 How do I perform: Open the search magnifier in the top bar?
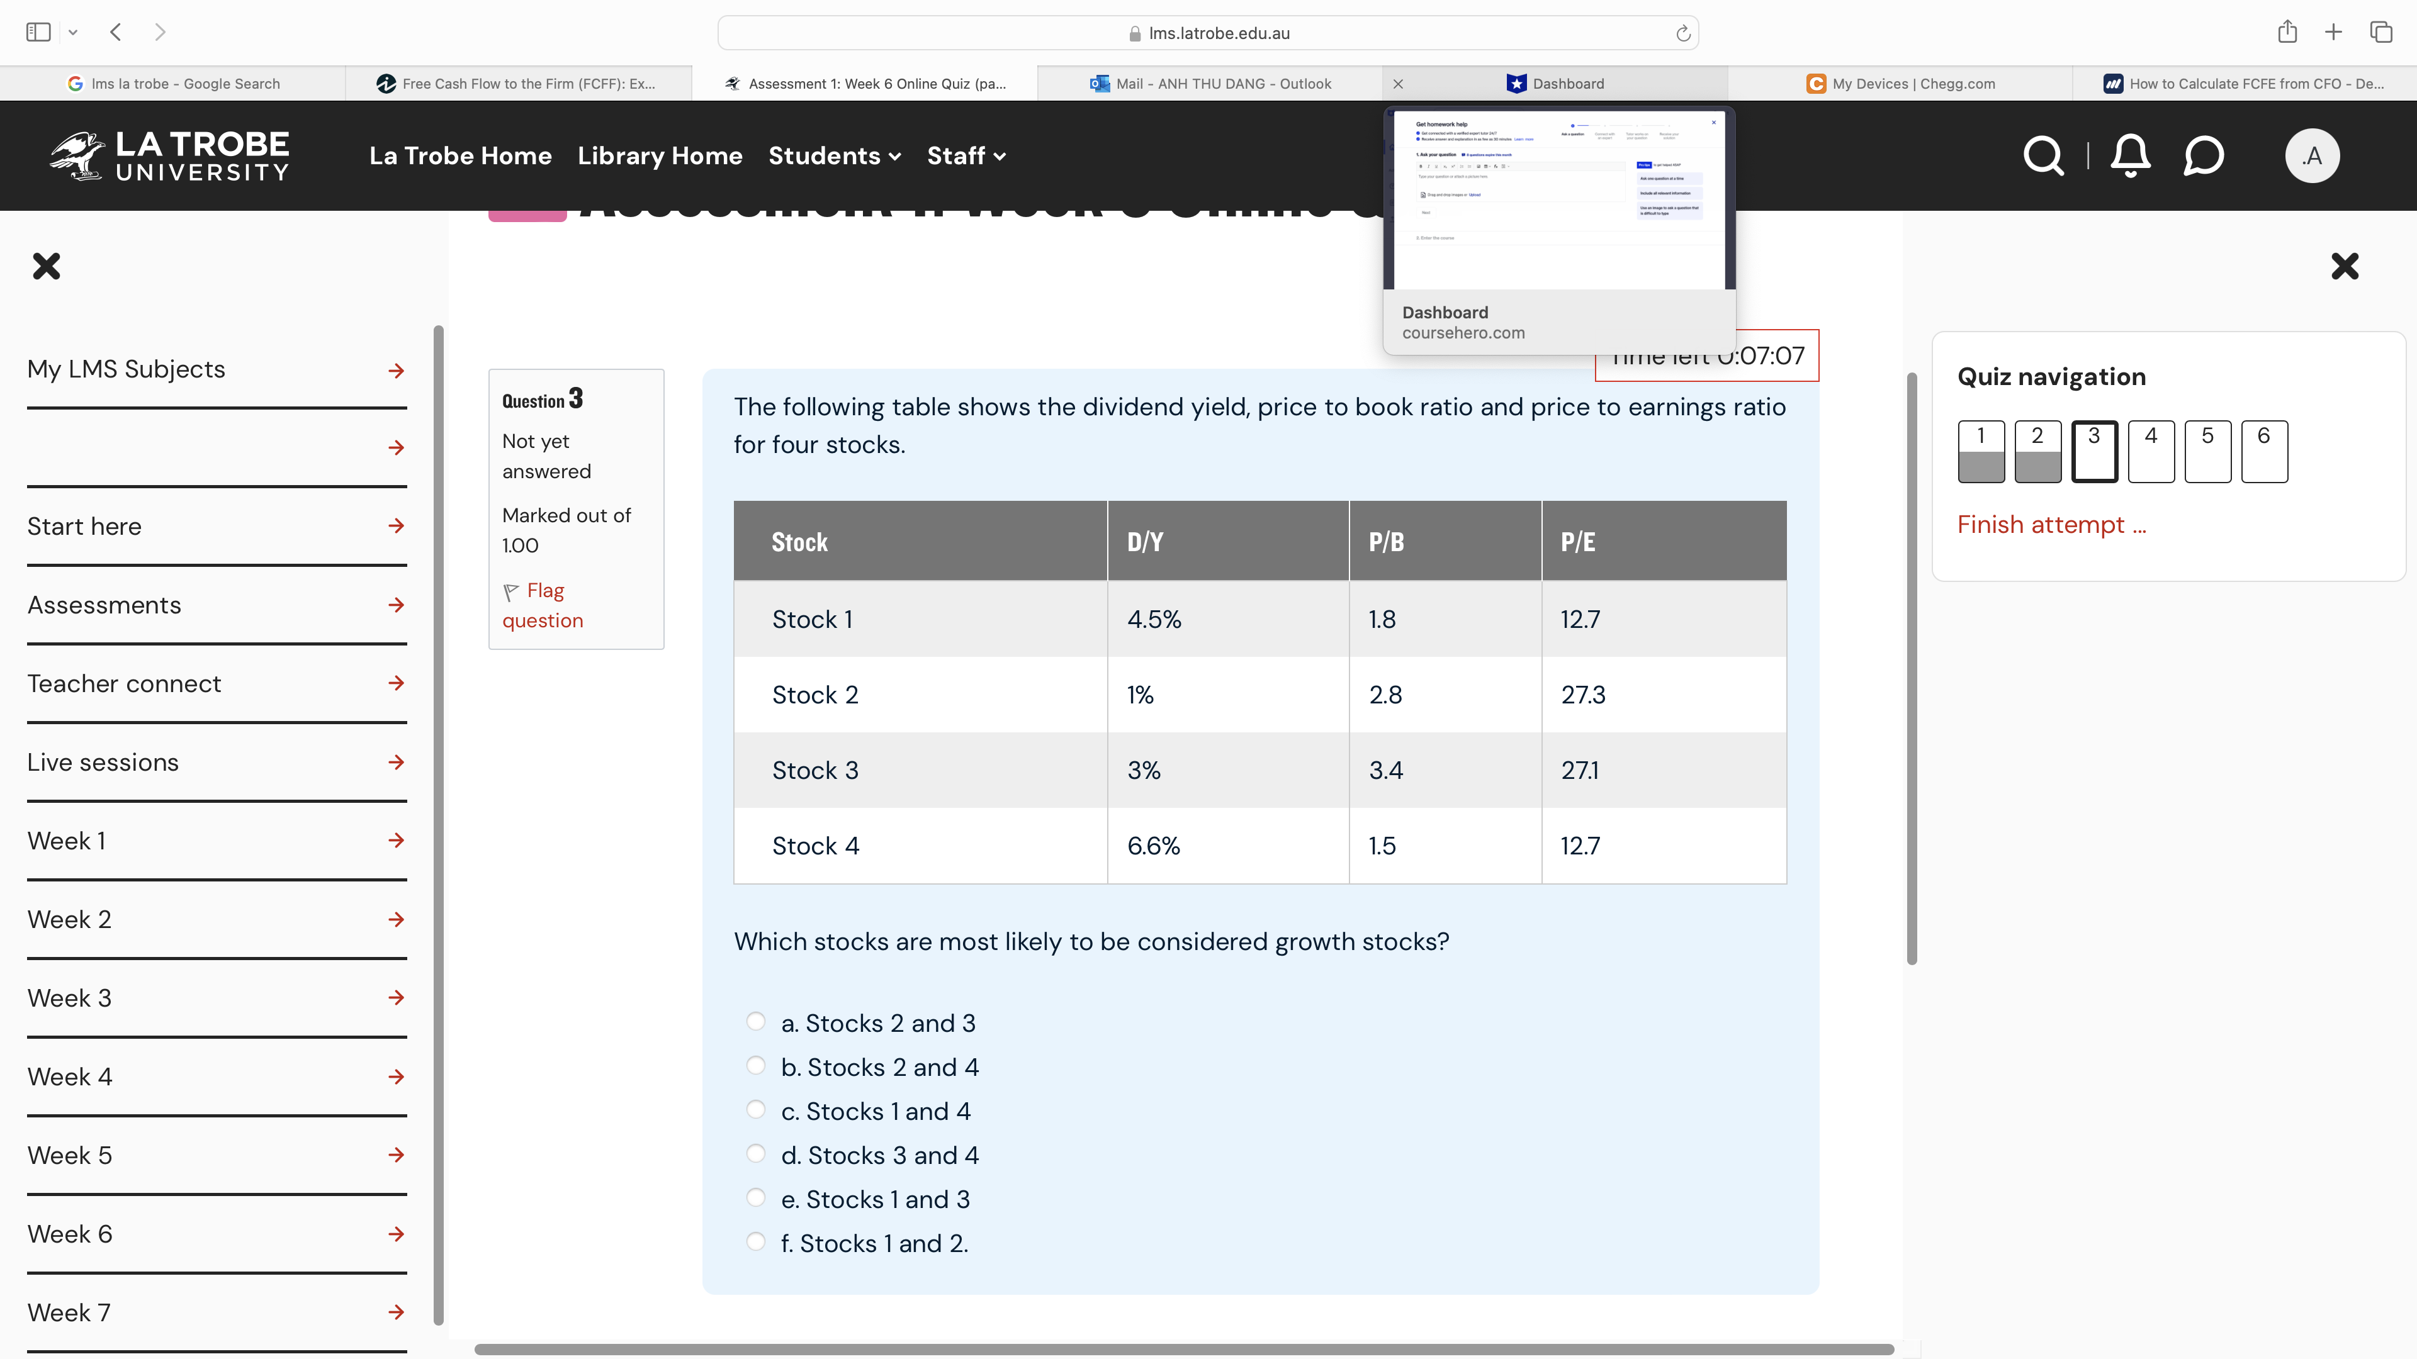(2044, 155)
